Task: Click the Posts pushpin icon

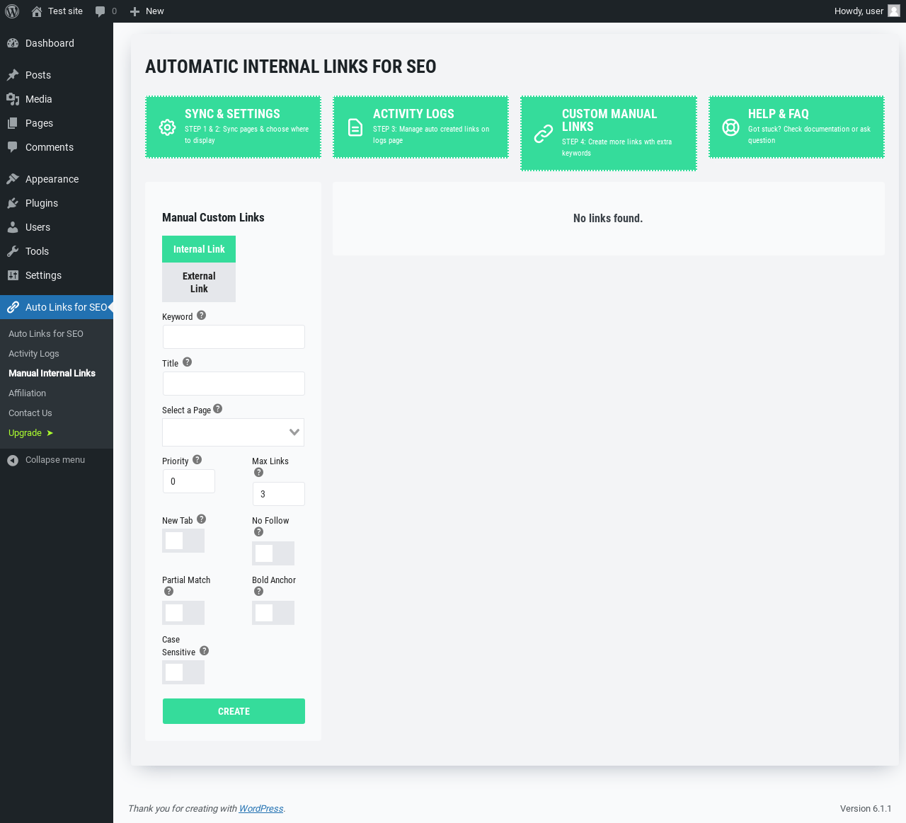Action: (13, 75)
